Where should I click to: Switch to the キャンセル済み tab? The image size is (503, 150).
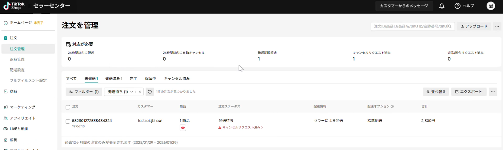(x=177, y=79)
